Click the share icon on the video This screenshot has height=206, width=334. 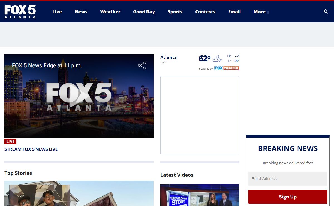tap(142, 65)
